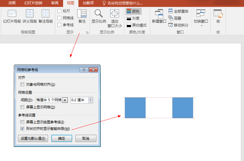Open the Slide Master (幻灯片母版) view
This screenshot has height=161, width=244.
coord(12,16)
